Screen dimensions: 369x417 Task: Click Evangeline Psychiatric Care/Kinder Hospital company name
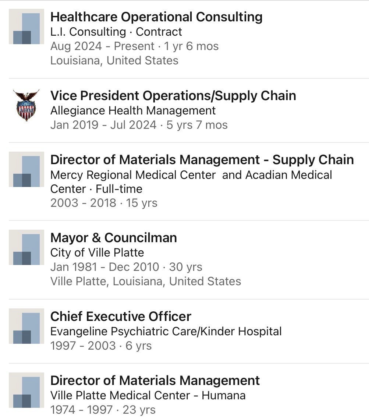166,331
